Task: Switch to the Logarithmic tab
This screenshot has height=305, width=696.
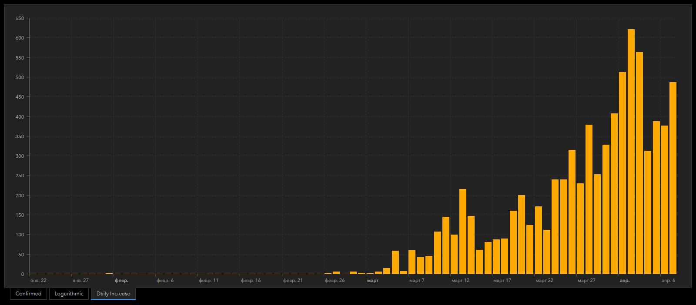Action: (x=69, y=294)
